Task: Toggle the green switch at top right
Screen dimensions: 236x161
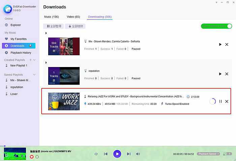Action: tap(216, 26)
